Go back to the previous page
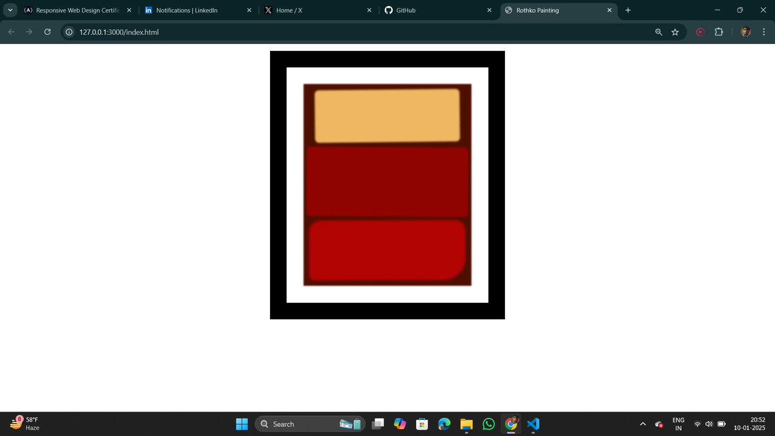Viewport: 775px width, 436px height. 11,32
